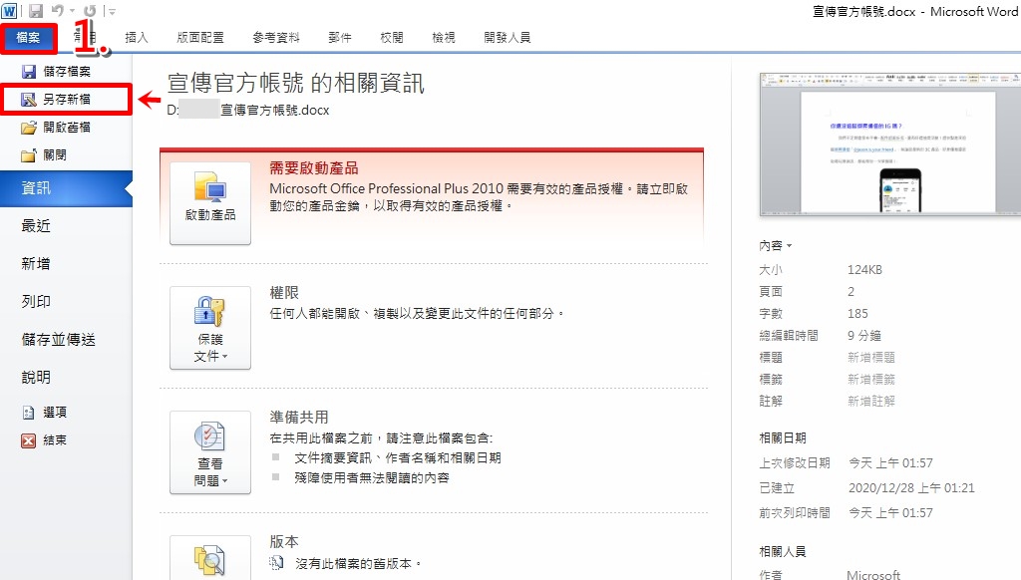Click the manage versions icon button beside 版本
The width and height of the screenshot is (1021, 580).
click(x=210, y=557)
